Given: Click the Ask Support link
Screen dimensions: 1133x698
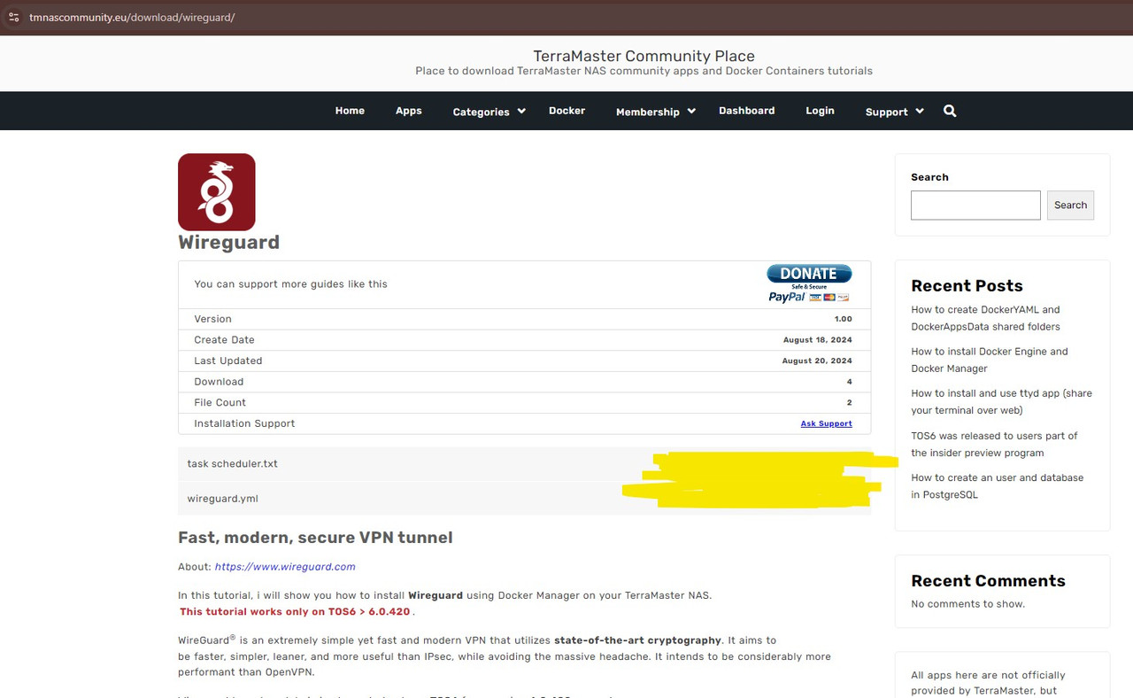Looking at the screenshot, I should click(826, 423).
